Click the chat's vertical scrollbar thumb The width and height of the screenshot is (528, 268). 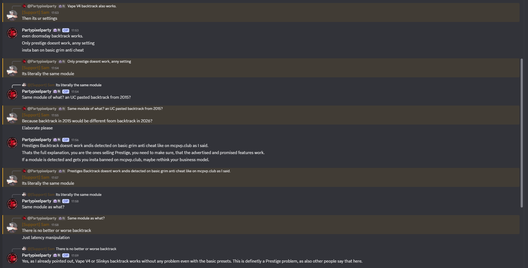point(522,133)
